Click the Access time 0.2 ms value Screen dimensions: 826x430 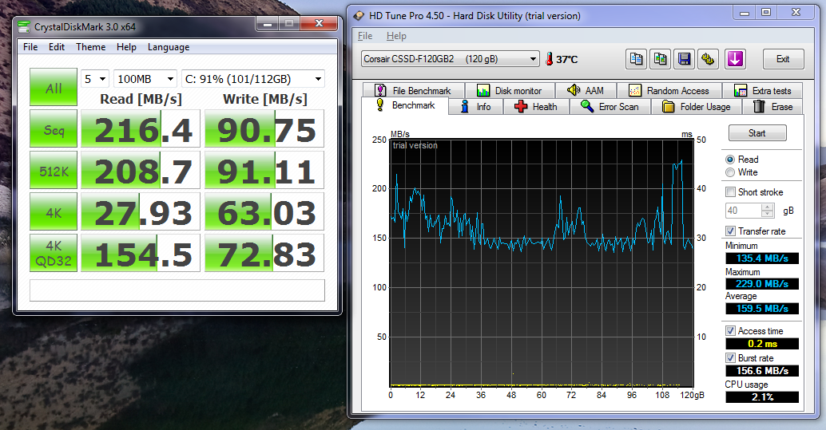pyautogui.click(x=762, y=344)
